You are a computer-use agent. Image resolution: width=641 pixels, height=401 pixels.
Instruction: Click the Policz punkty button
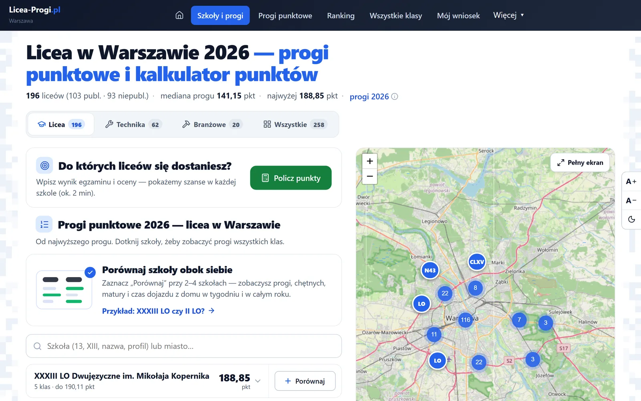pos(291,178)
